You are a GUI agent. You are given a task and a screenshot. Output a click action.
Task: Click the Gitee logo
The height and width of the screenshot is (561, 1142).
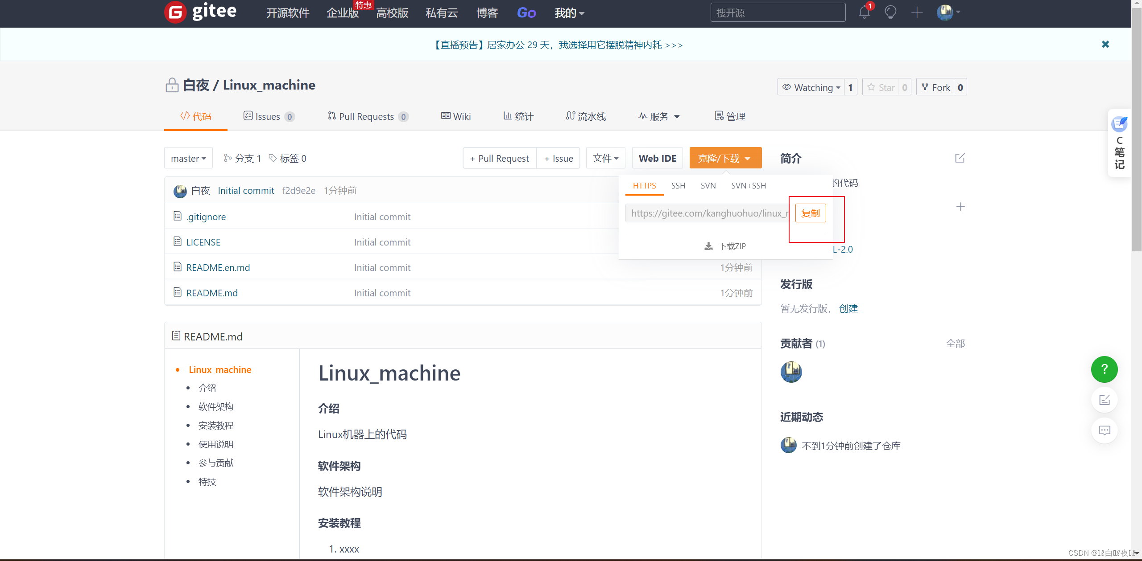200,12
